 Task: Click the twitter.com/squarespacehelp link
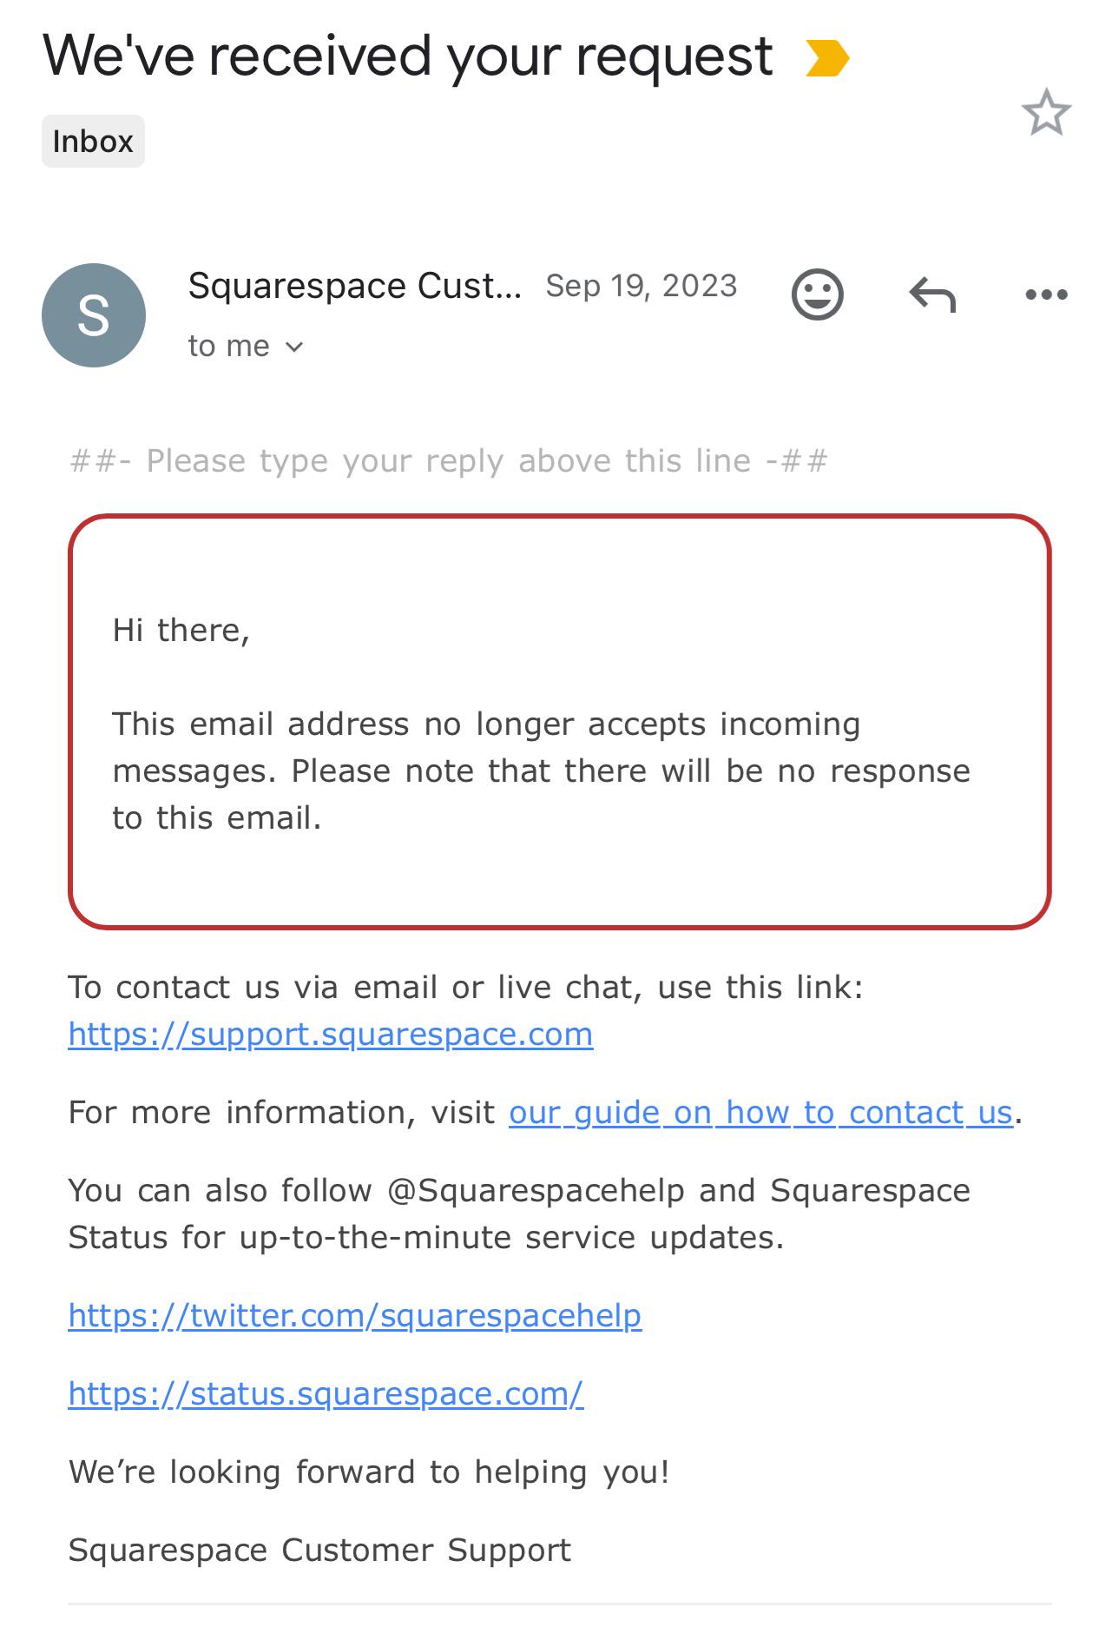coord(355,1314)
